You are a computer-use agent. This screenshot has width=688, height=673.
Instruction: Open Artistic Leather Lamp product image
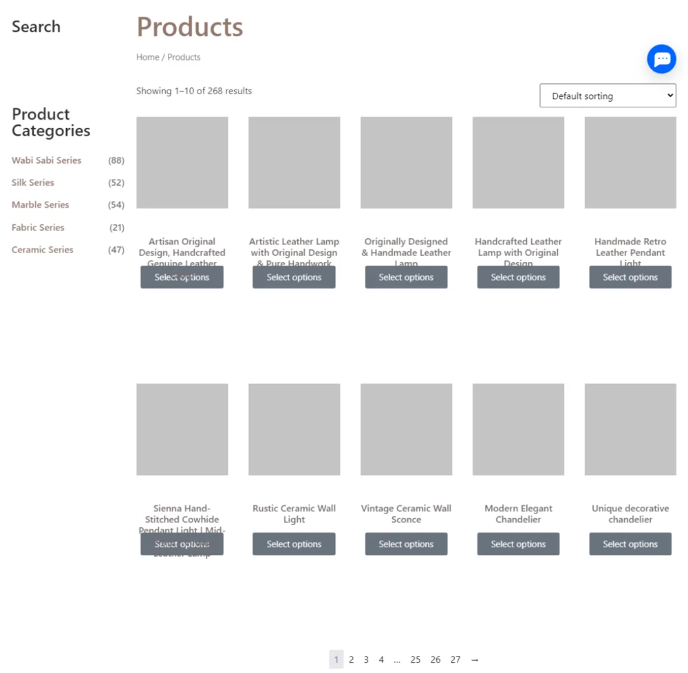pyautogui.click(x=294, y=162)
